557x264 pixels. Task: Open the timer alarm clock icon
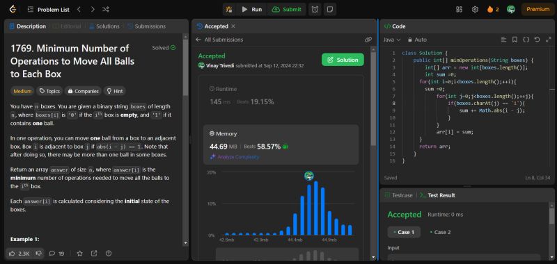(315, 10)
